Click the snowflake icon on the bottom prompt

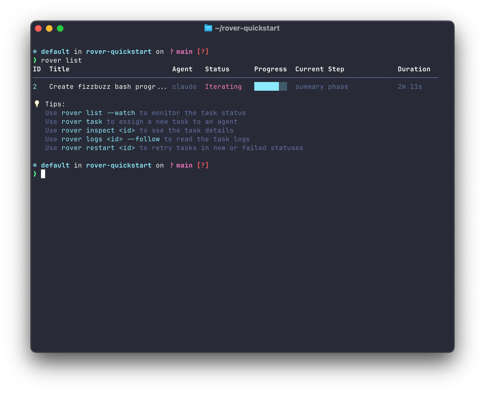35,165
